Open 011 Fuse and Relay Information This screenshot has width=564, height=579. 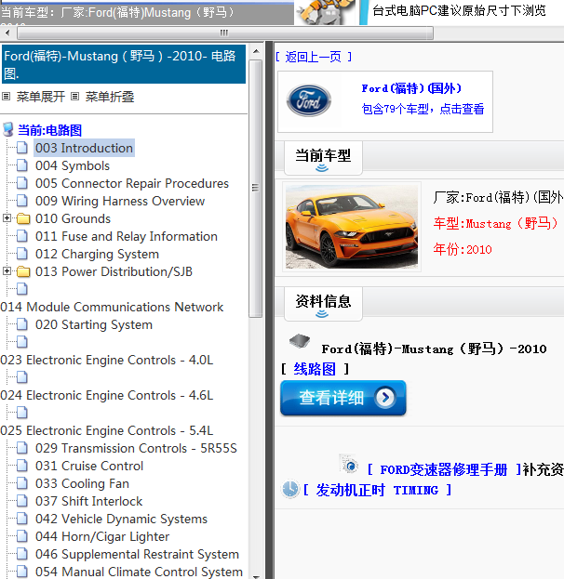click(127, 236)
